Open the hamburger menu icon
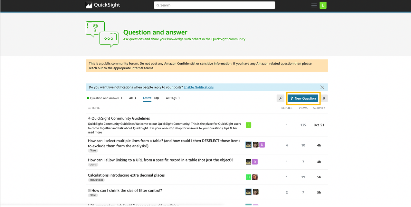Screen dimensions: 411x207 314,5
